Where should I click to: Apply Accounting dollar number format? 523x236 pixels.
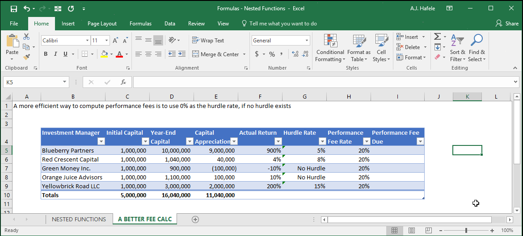pyautogui.click(x=257, y=54)
